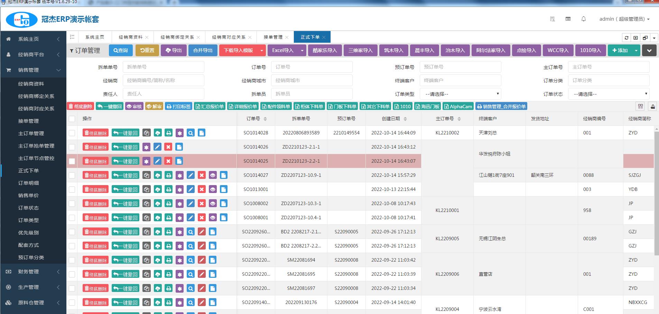Click the blue pencil edit icon in row SO1014026
The width and height of the screenshot is (659, 314).
point(157,147)
